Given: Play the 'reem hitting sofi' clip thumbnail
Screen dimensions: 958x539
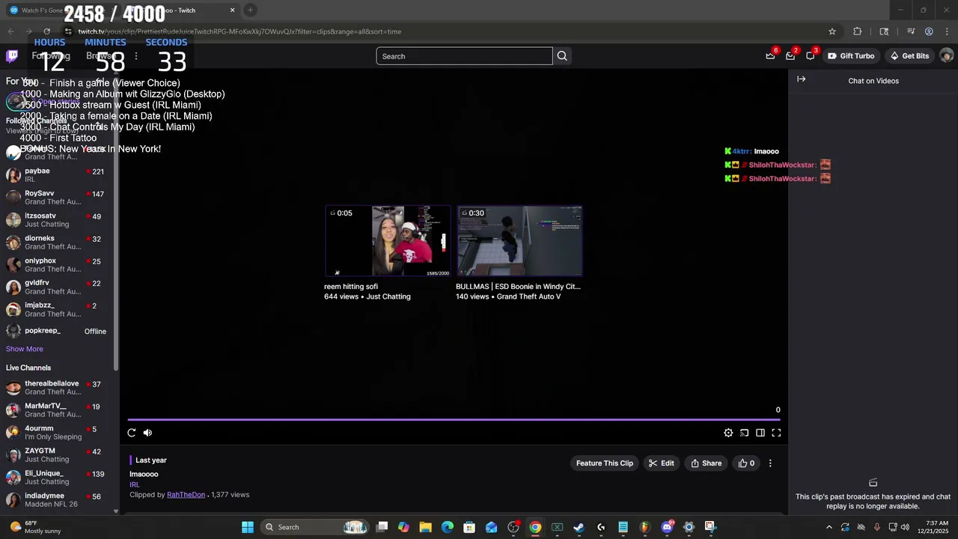Looking at the screenshot, I should coord(388,241).
